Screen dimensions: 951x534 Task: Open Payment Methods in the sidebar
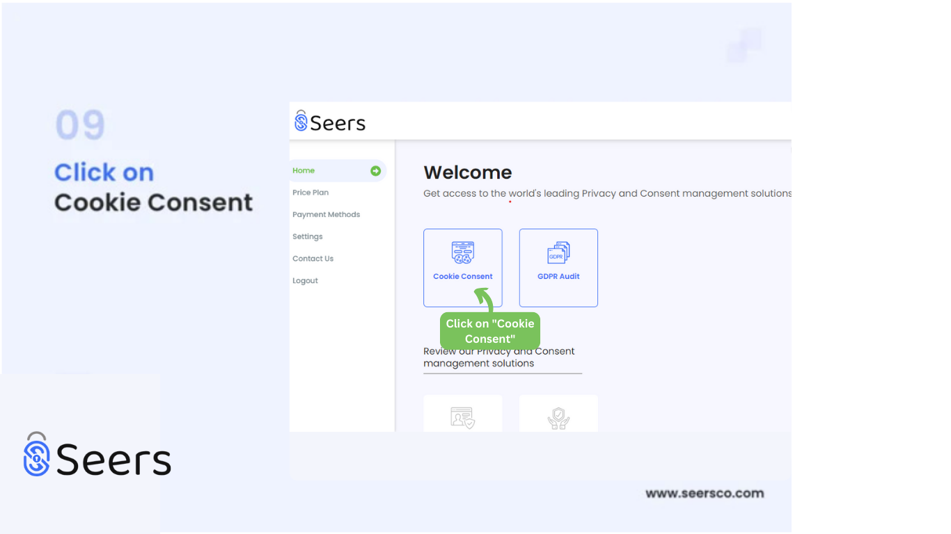pyautogui.click(x=326, y=215)
